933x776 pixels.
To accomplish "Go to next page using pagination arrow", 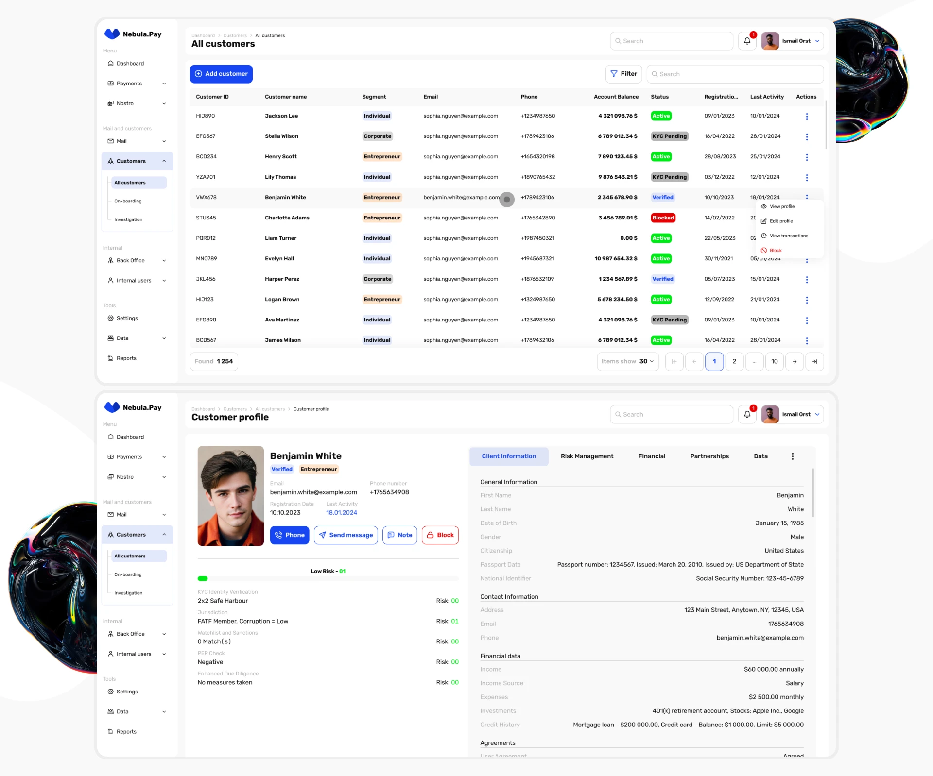I will coord(794,361).
